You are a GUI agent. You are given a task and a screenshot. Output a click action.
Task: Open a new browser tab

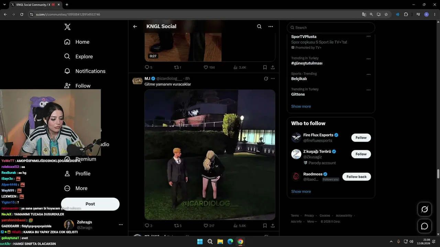67,5
